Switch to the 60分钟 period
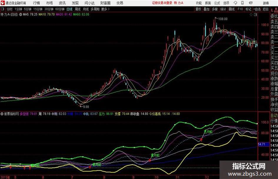Screen dimensions: 278x179 [x=60, y=9]
